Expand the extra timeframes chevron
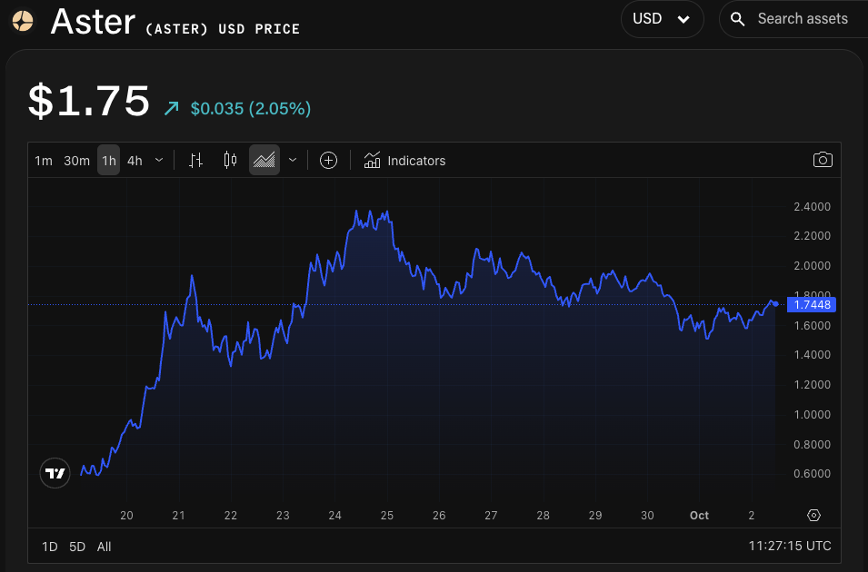The width and height of the screenshot is (868, 572). [x=158, y=160]
